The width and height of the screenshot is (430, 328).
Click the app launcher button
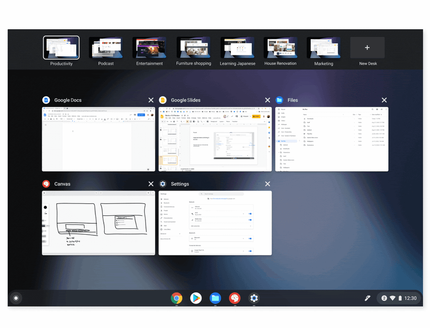16,298
